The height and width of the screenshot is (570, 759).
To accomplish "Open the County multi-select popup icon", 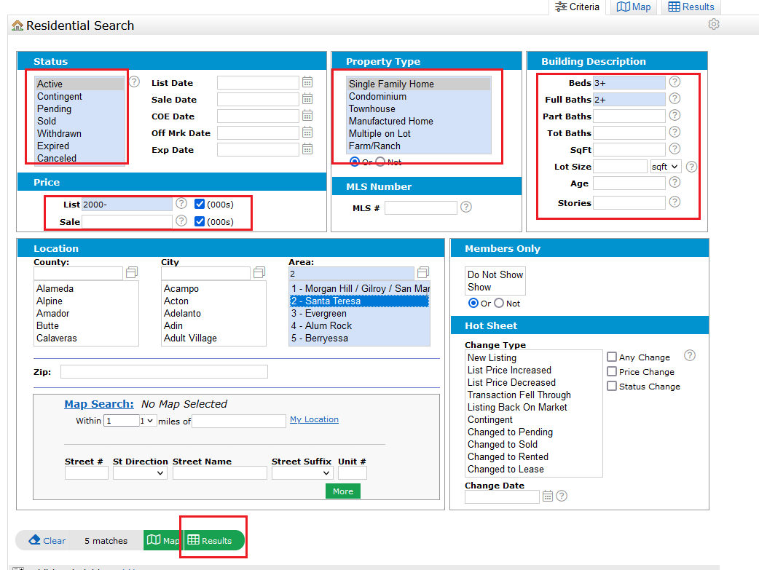I will (132, 272).
